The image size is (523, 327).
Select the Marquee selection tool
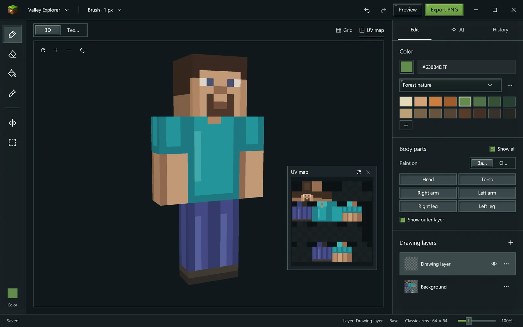12,143
